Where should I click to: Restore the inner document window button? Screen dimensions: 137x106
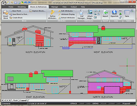tap(131, 7)
